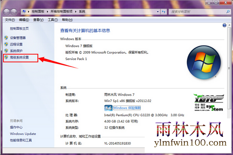Open 性能信息和工具 link

click(21, 140)
